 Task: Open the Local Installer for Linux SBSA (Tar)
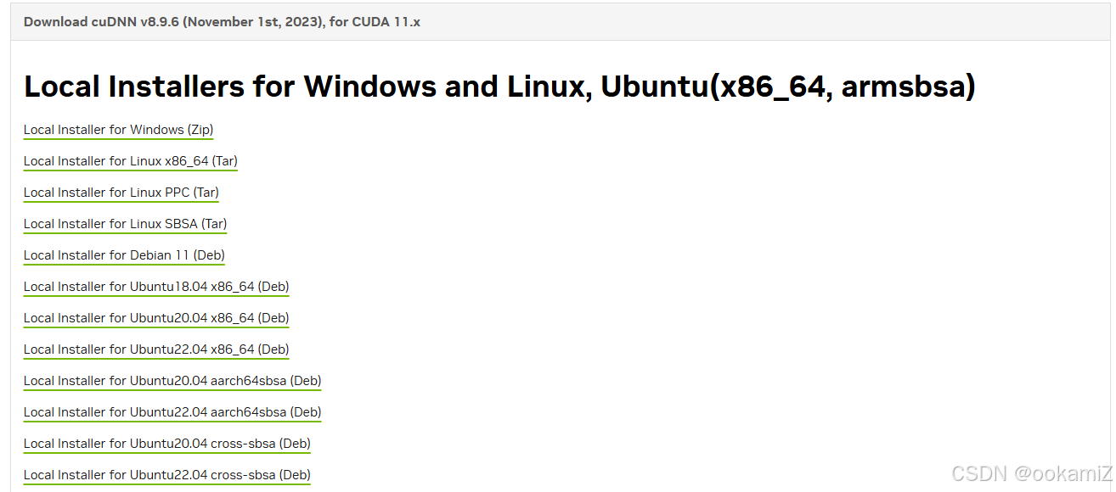[124, 224]
